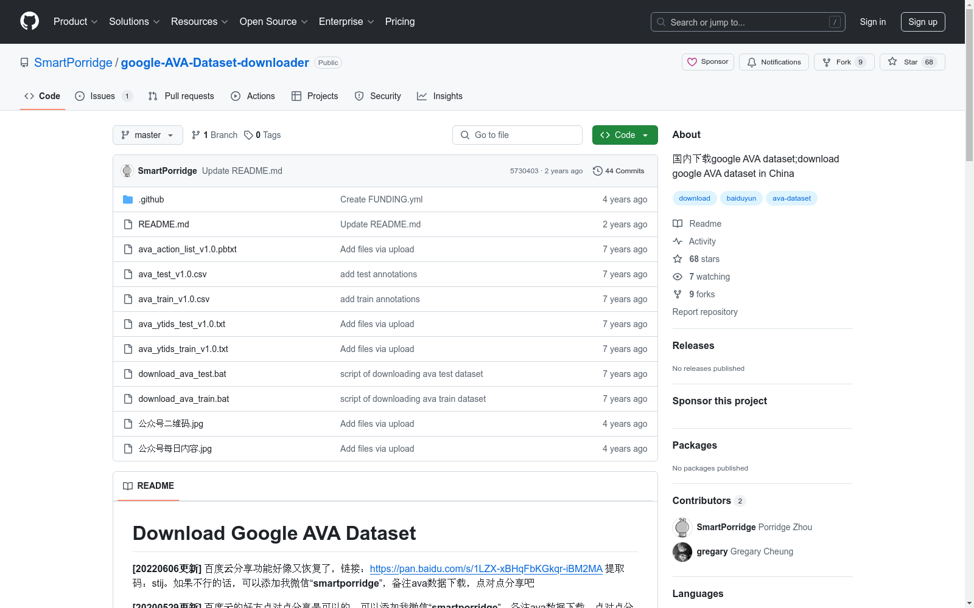Expand the Open Source menu
The image size is (974, 608).
274,21
